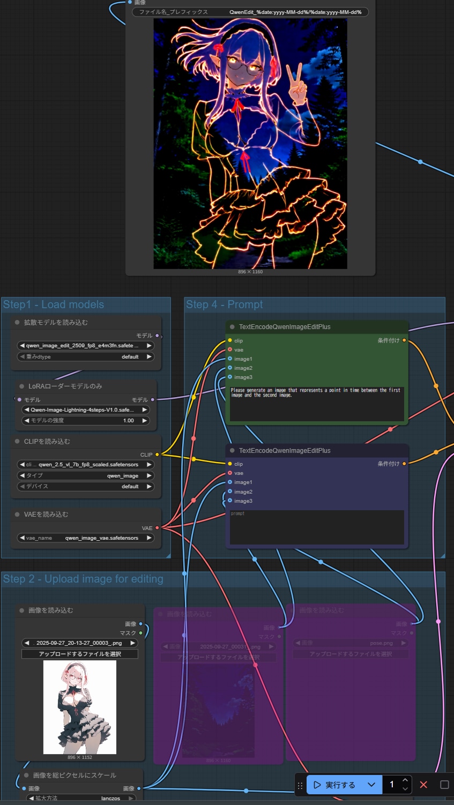Screen dimensions: 454x805
Task: Toggle collapse dot on CLIPを読み込む node
Action: coord(18,442)
